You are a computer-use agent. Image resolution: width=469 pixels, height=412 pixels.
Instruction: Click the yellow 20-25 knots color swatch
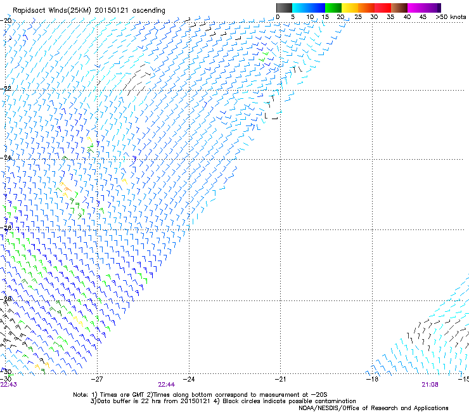coord(350,8)
